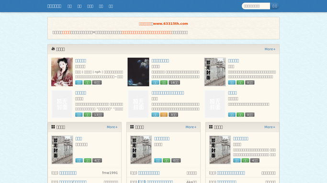327x183 pixels.
Task: Click More+ in the flame-icon section header
Action: [x=270, y=49]
